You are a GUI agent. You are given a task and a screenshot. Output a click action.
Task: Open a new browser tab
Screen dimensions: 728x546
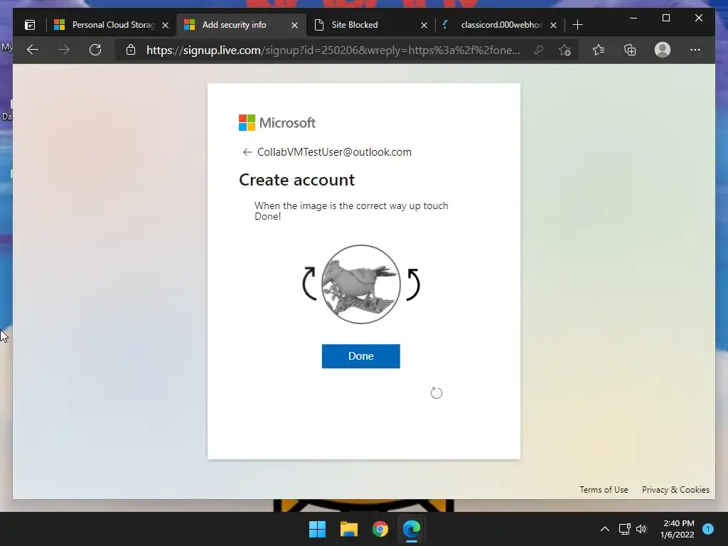pos(577,25)
